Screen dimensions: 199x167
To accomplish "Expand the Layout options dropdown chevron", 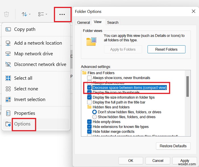I will point(46,14).
